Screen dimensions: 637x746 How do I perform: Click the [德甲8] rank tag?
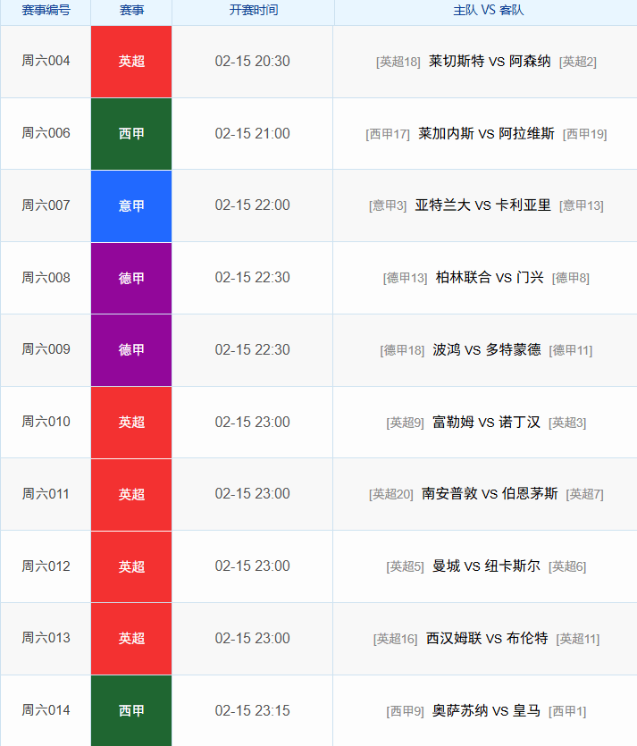click(x=570, y=278)
